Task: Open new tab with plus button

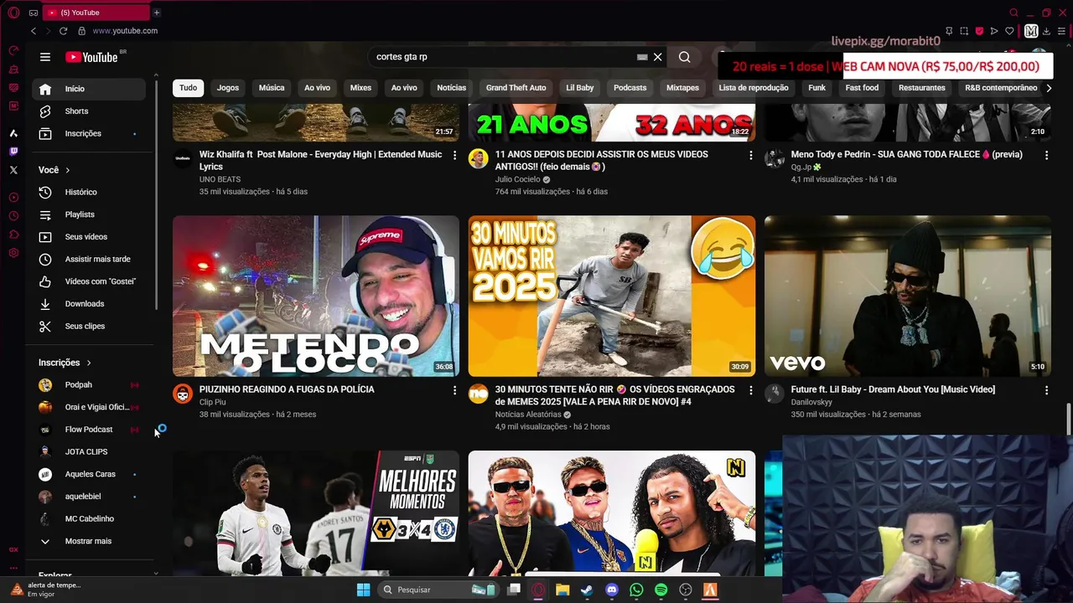Action: tap(156, 13)
